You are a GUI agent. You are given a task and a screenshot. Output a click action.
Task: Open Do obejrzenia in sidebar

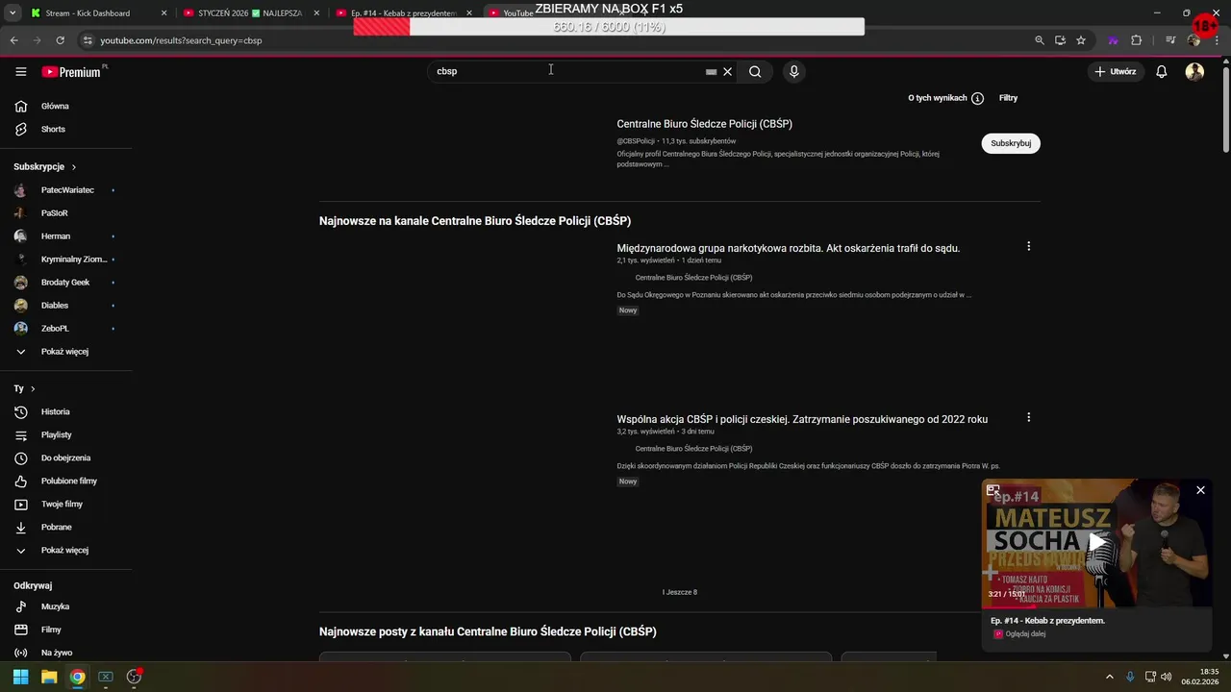(63, 457)
